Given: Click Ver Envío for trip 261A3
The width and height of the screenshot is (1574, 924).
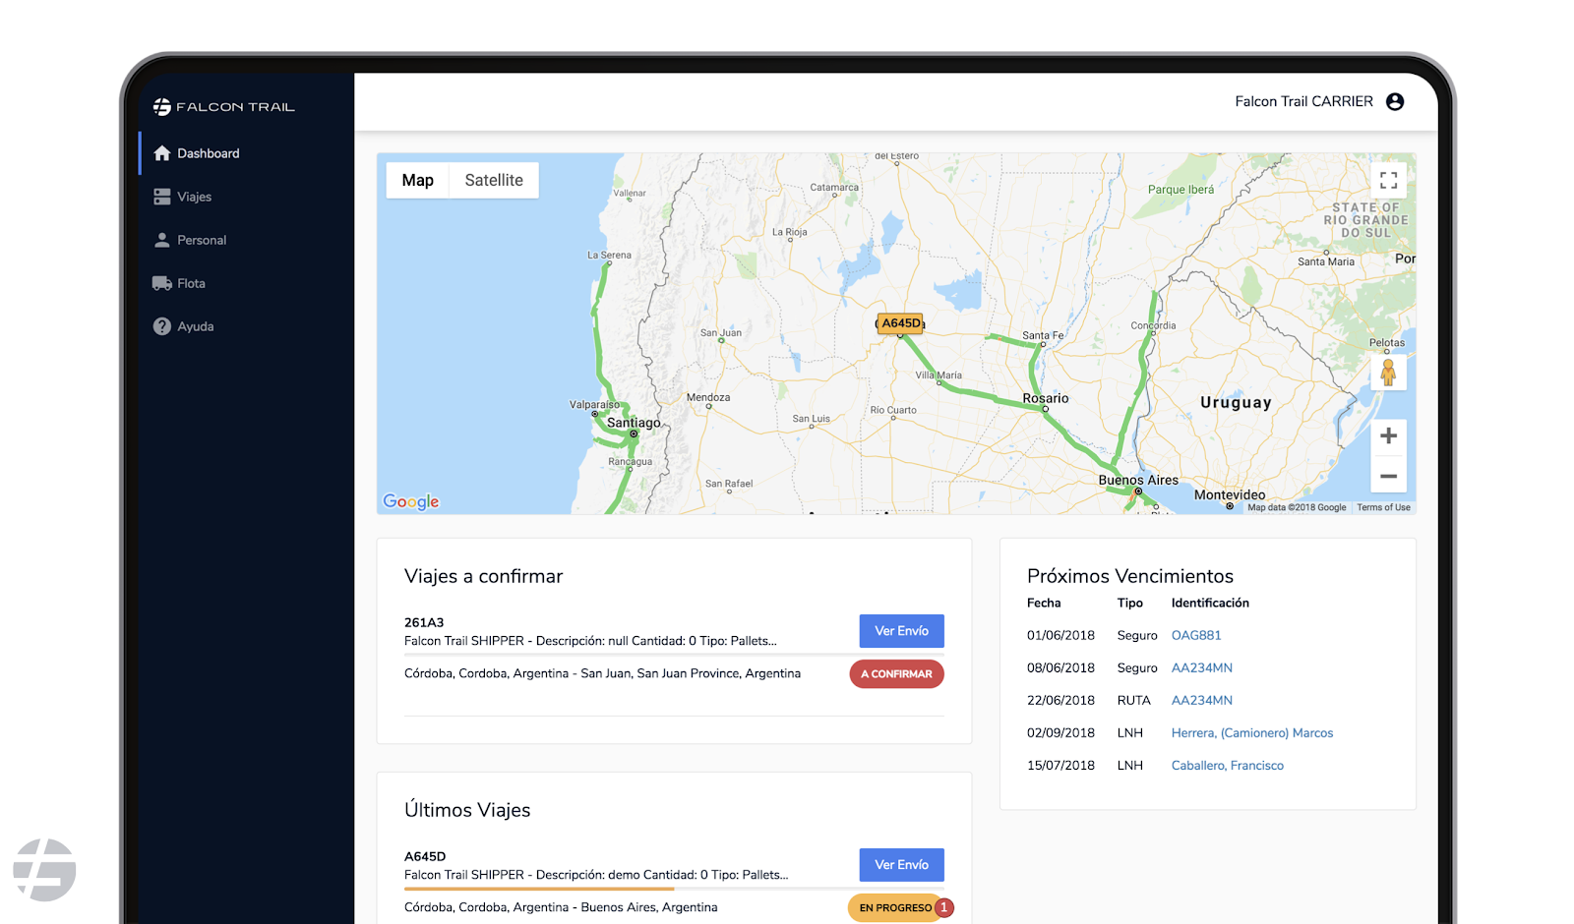Looking at the screenshot, I should point(901,631).
